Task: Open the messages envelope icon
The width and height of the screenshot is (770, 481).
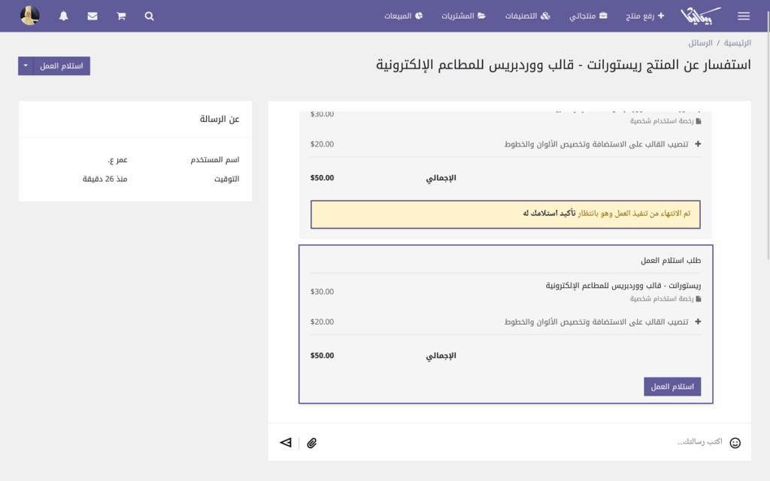Action: 92,17
